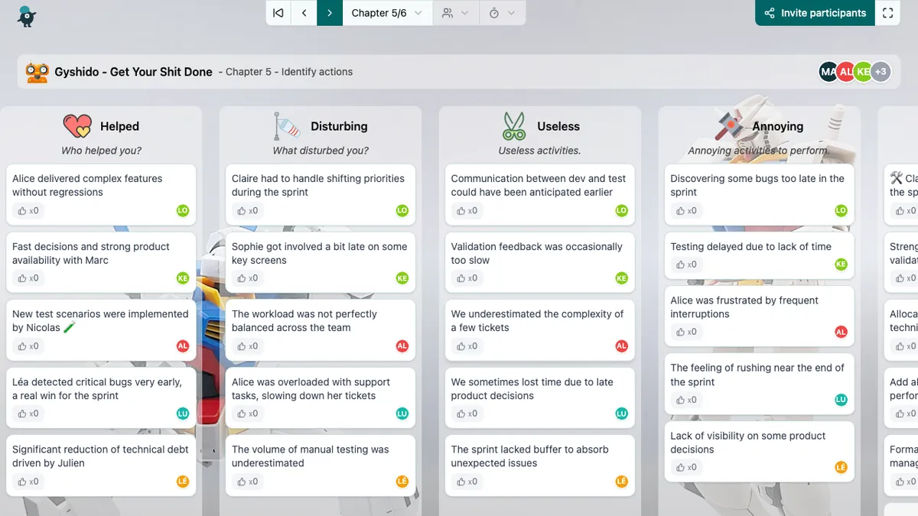Screen dimensions: 918x516
Task: Expand the participants dropdown menu
Action: (x=455, y=13)
